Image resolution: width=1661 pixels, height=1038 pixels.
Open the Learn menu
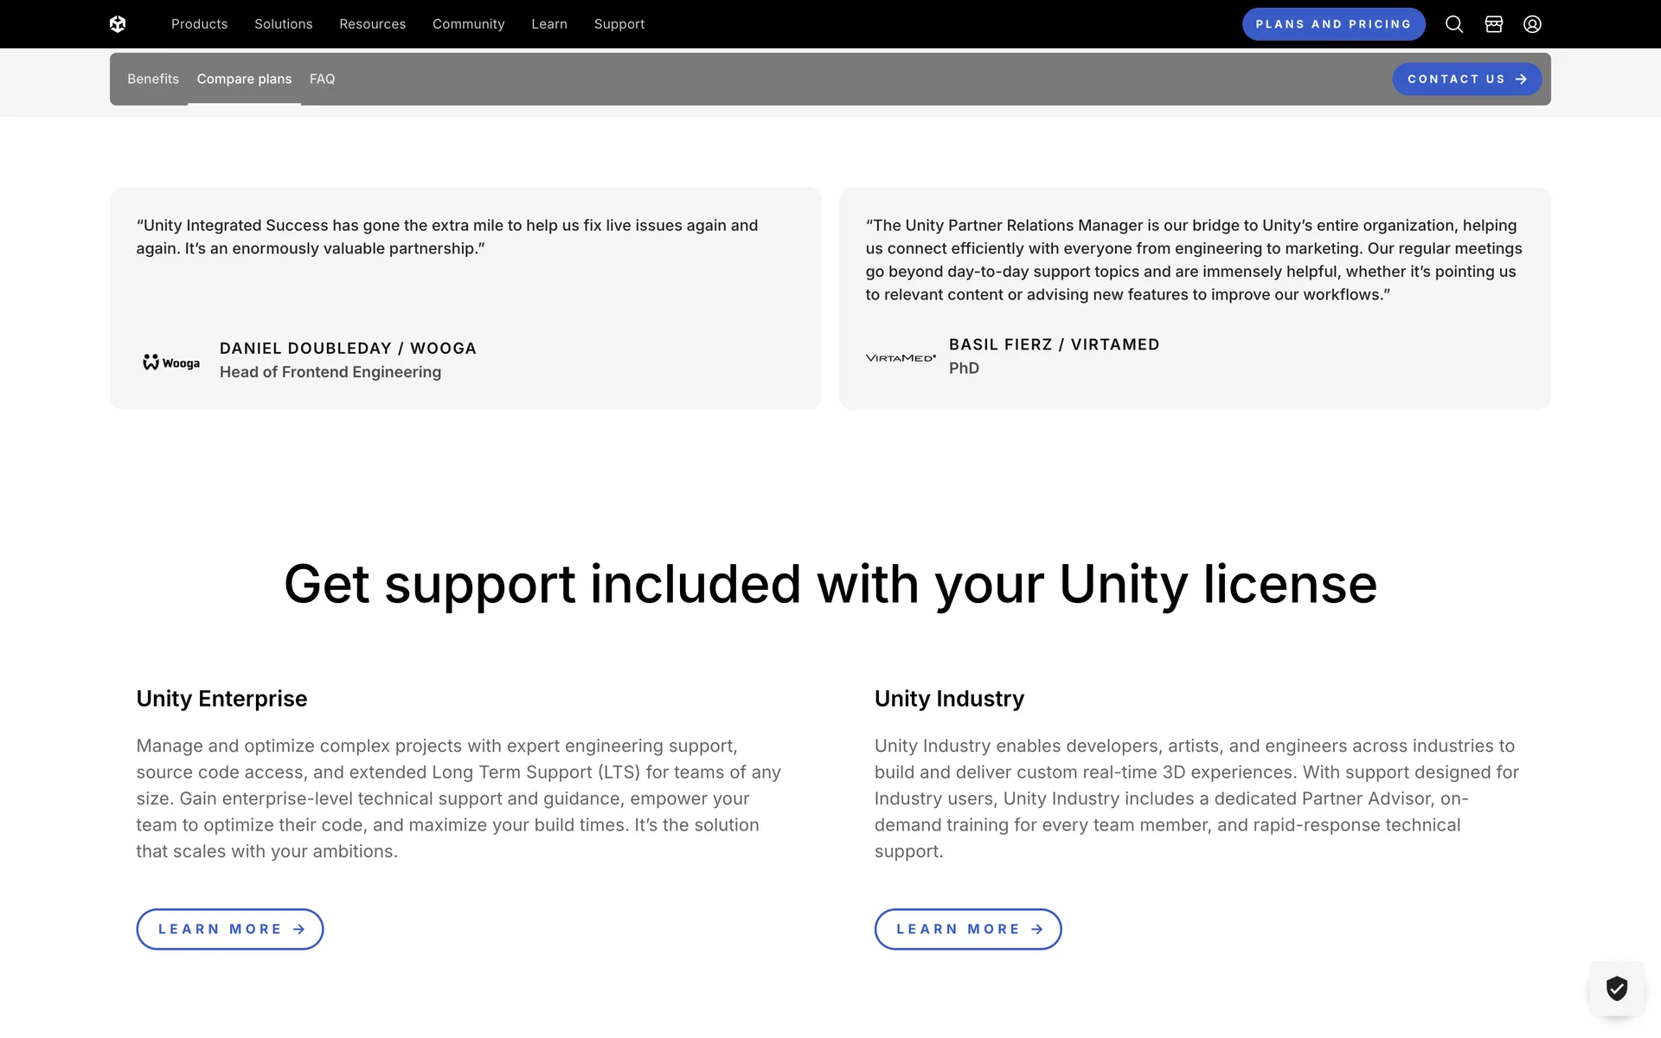(549, 24)
